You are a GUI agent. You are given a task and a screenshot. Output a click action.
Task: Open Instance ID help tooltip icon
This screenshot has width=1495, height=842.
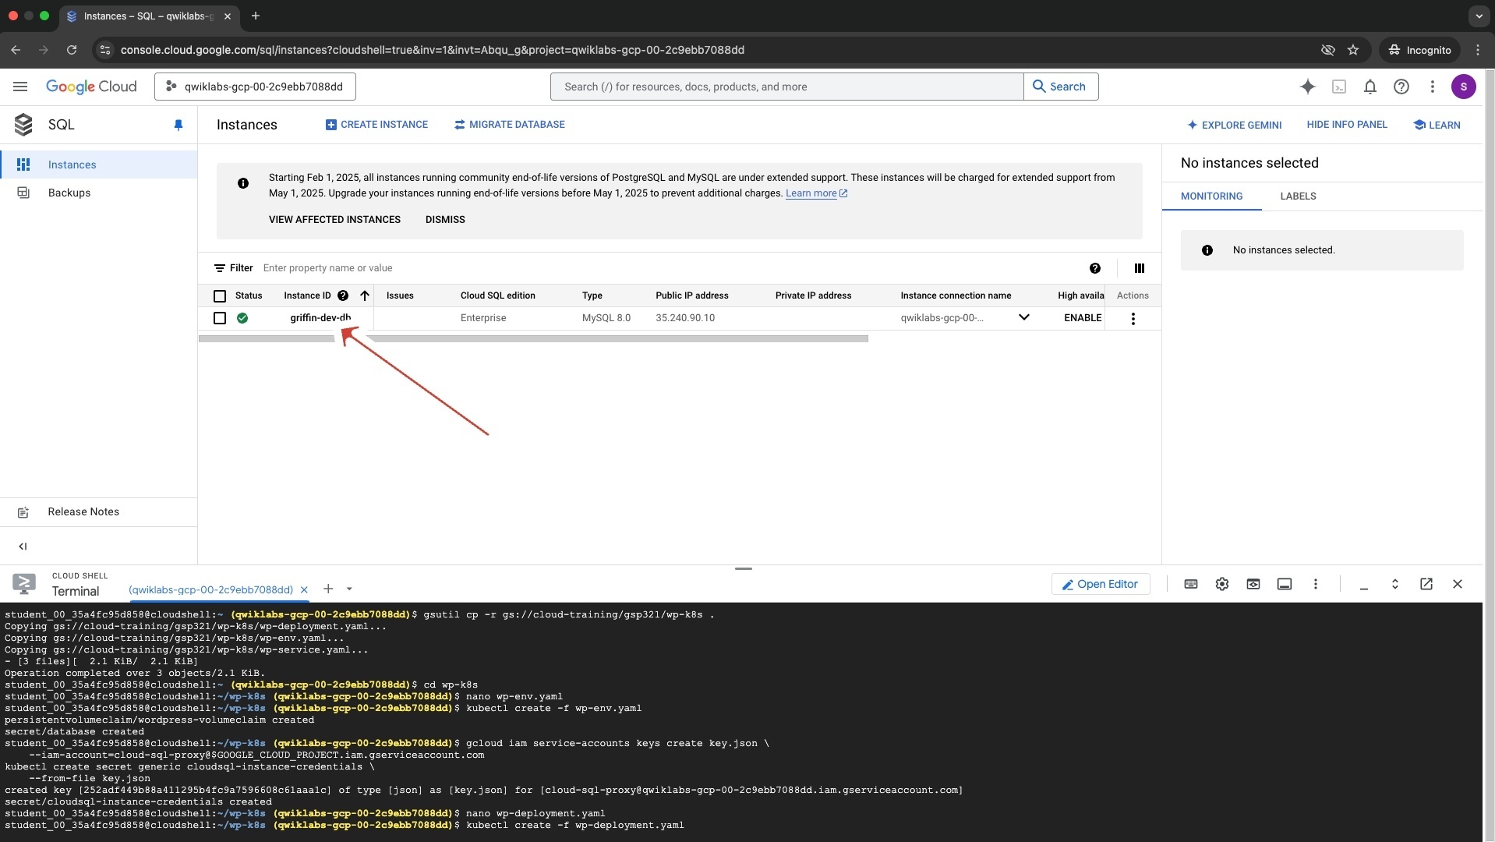[x=343, y=295]
